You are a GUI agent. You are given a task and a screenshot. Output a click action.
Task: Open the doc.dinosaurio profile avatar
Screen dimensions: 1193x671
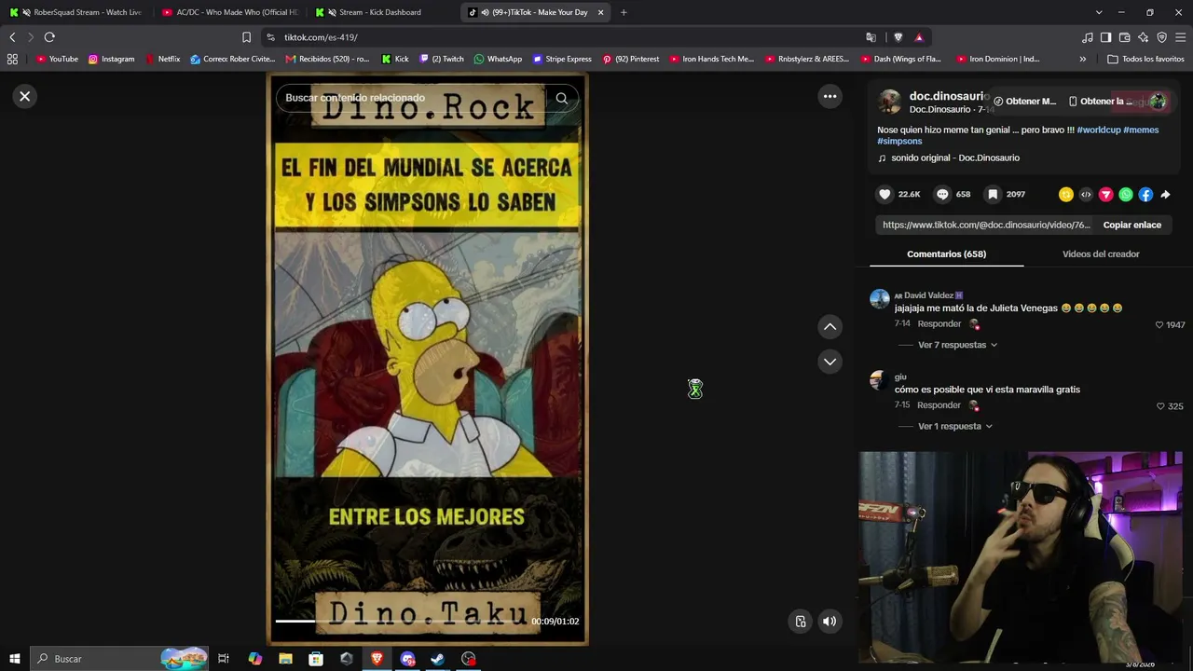click(890, 102)
